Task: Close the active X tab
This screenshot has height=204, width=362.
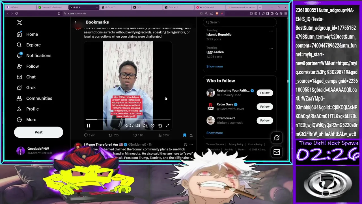Action: pos(97,7)
